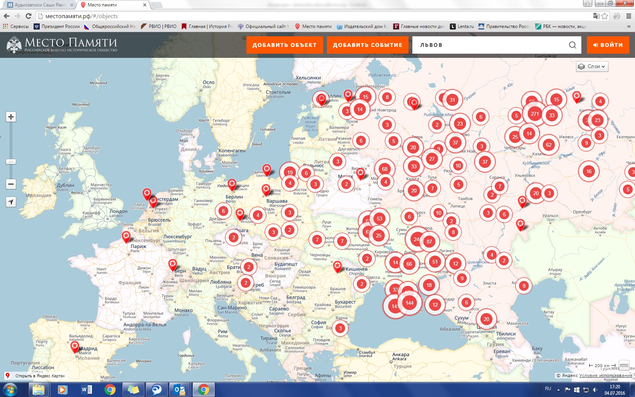Expand the Слои layers dropdown

tap(592, 67)
